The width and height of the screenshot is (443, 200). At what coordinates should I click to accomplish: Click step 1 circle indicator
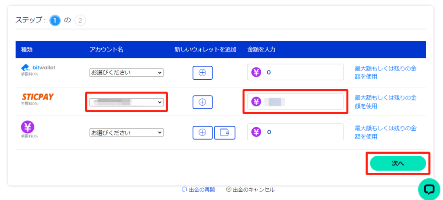[55, 20]
